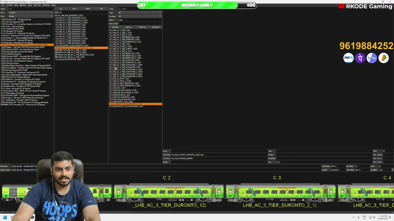Select broken unit VG_LHB_AC_FIRST_DURONTO_12262
The height and width of the screenshot is (221, 394).
click(x=81, y=48)
